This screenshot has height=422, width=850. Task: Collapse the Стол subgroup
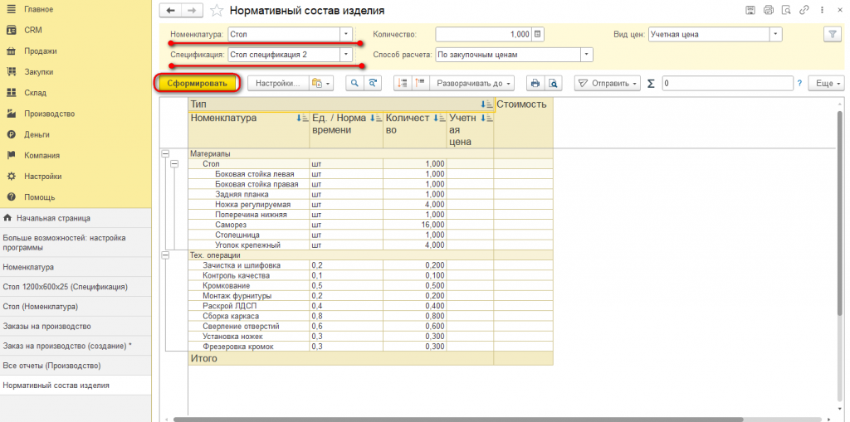174,163
